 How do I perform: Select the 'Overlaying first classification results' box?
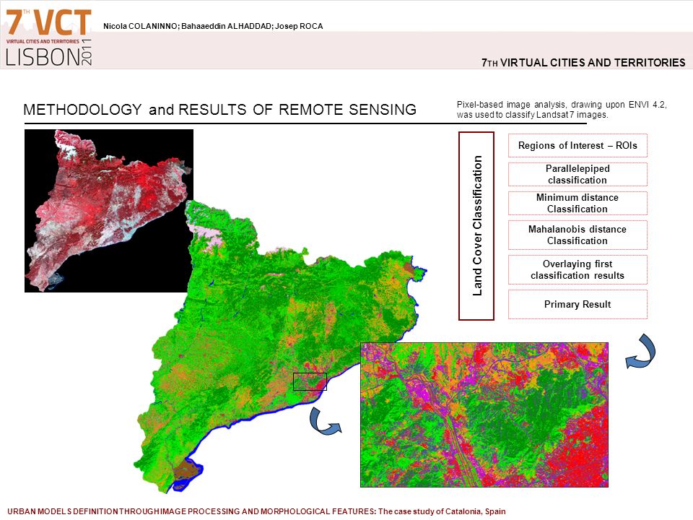coord(577,269)
